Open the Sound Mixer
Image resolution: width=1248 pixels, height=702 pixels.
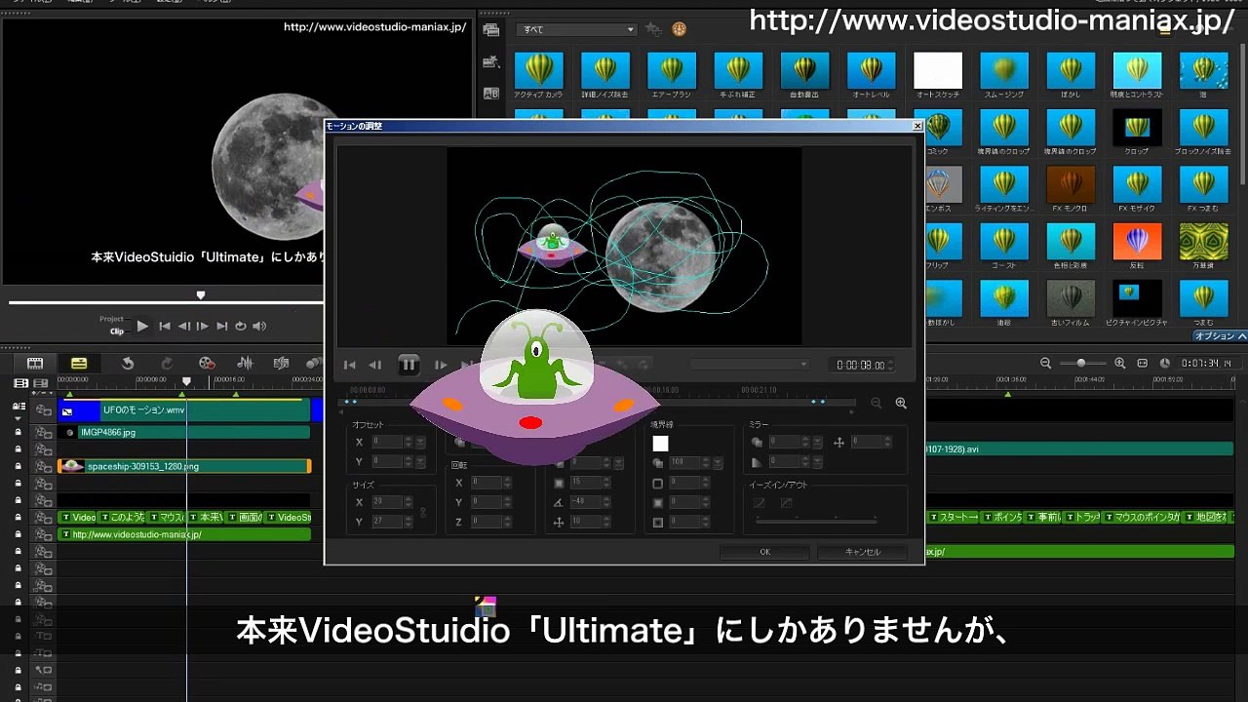245,364
